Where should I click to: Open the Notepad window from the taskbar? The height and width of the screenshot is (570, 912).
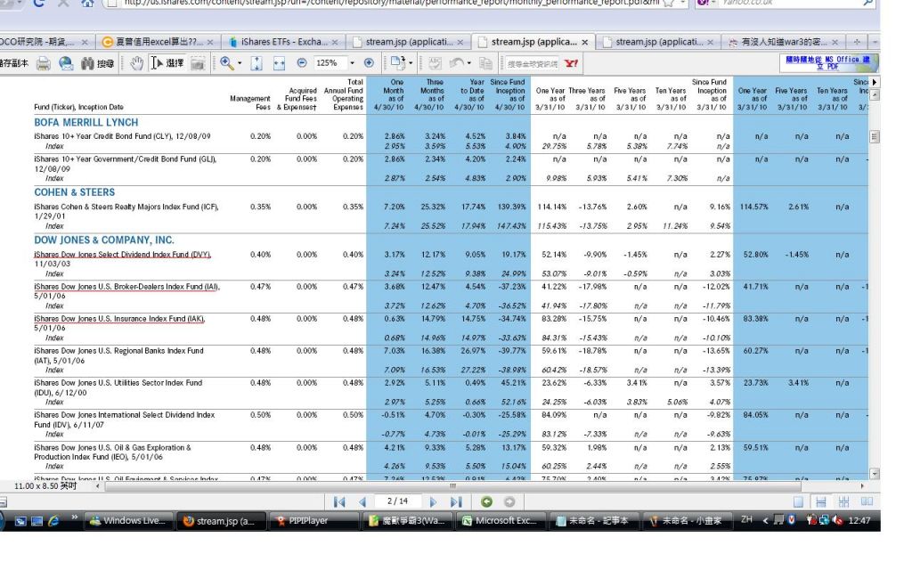click(x=593, y=521)
